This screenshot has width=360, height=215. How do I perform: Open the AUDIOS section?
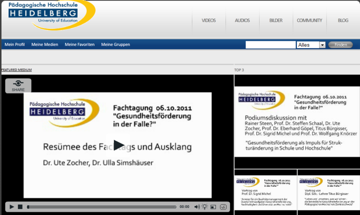242,20
